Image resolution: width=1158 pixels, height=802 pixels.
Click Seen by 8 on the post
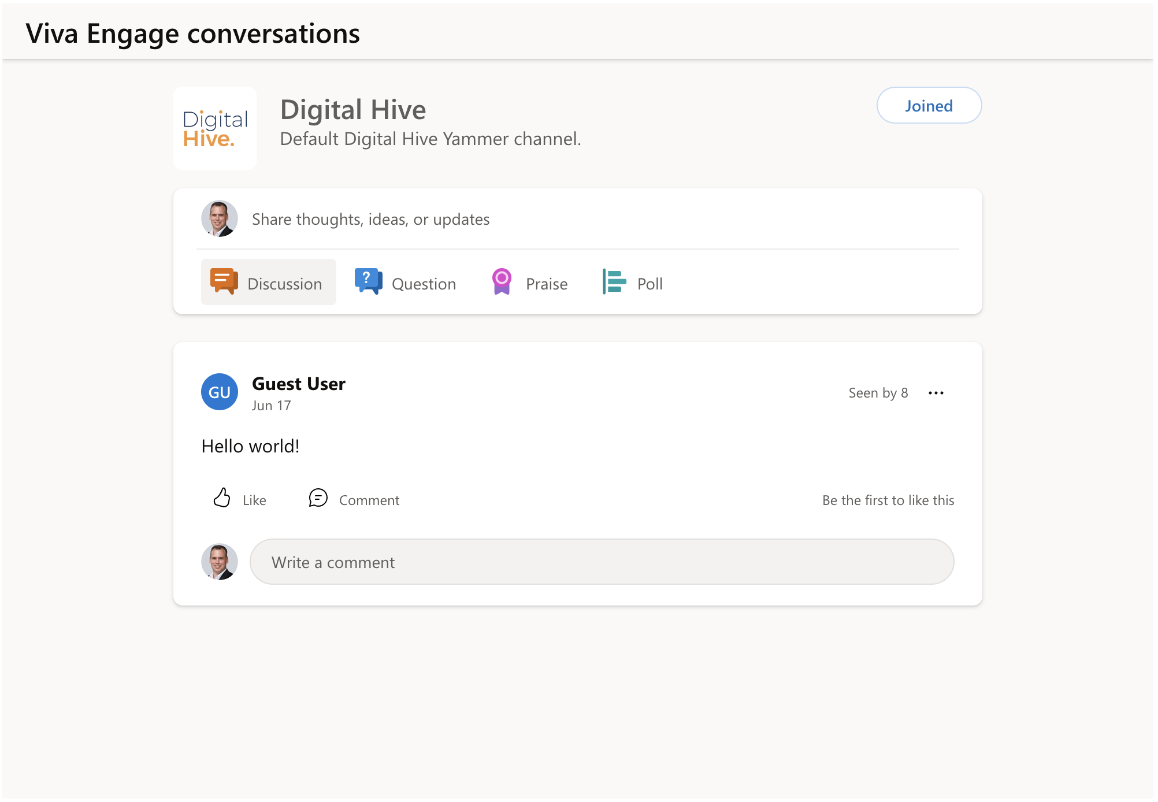pos(878,393)
